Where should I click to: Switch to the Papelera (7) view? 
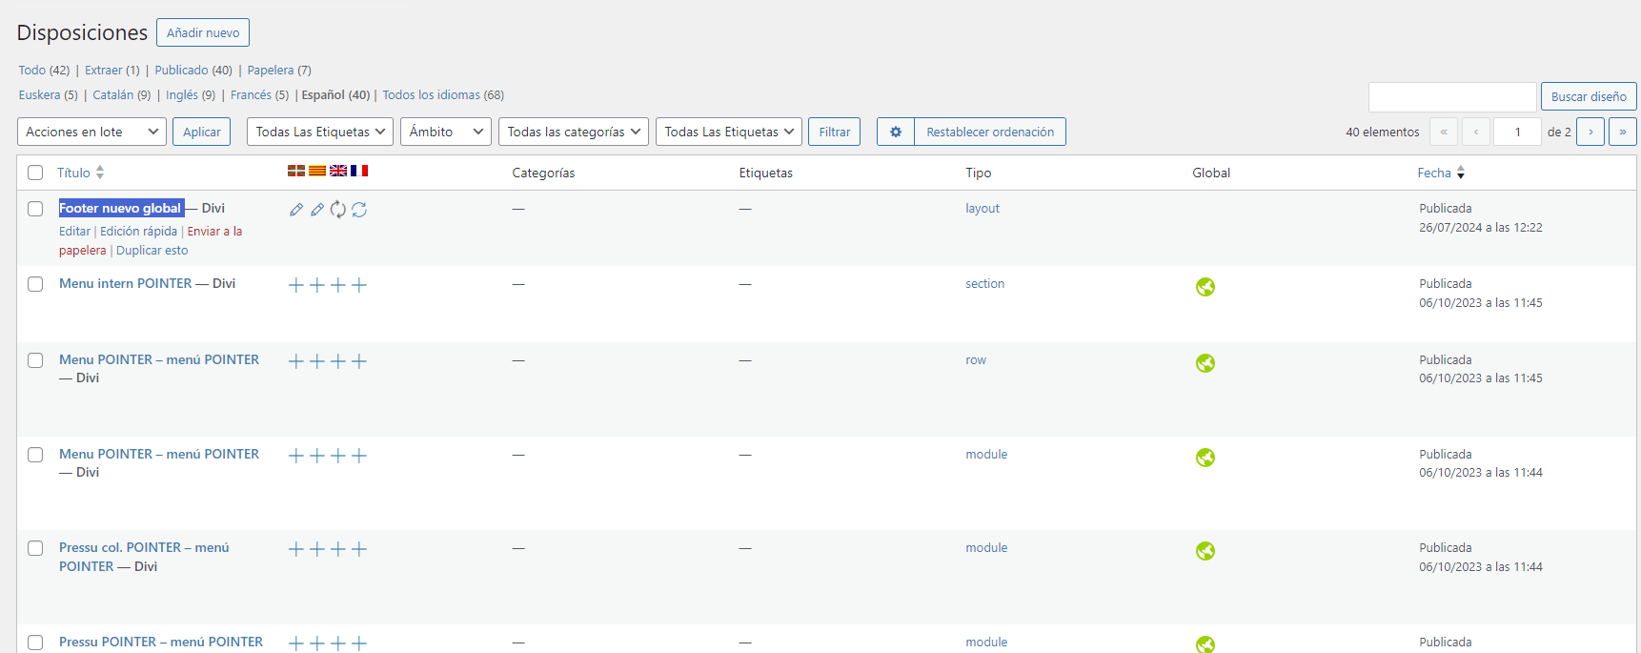point(279,70)
